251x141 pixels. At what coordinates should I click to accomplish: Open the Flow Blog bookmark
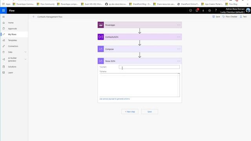(x=231, y=4)
